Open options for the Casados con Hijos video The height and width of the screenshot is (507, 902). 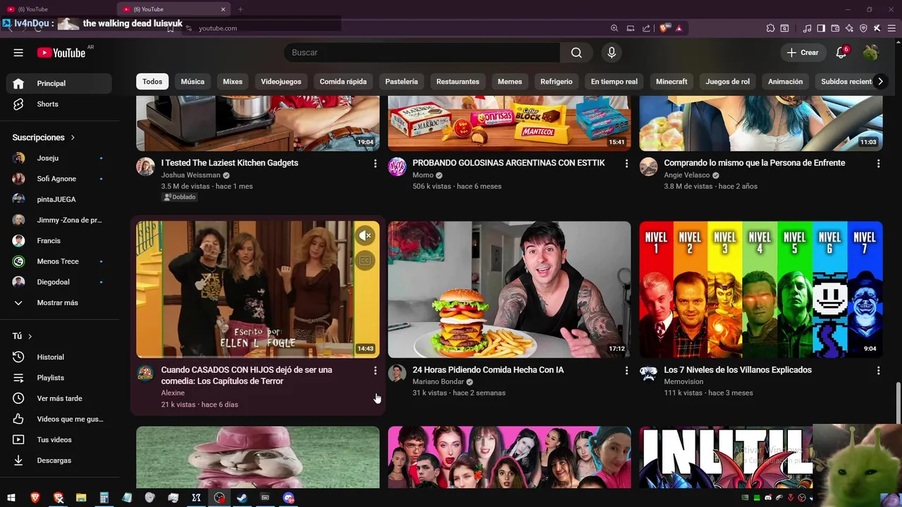(x=375, y=370)
